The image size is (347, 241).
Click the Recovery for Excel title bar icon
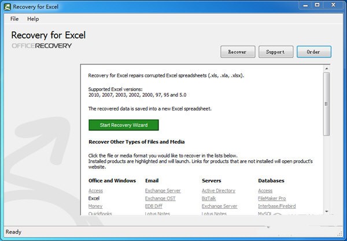(x=7, y=6)
